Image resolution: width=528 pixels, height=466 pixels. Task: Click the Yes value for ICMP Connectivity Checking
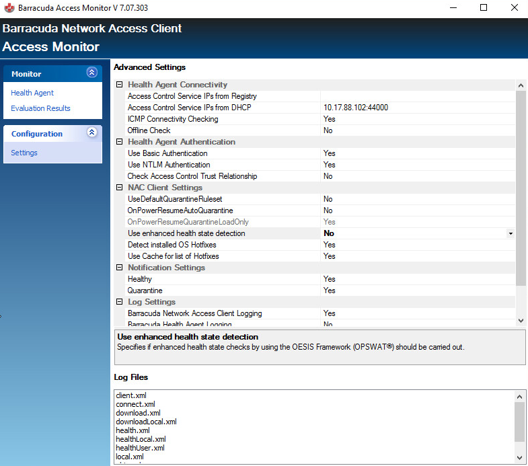(x=329, y=119)
